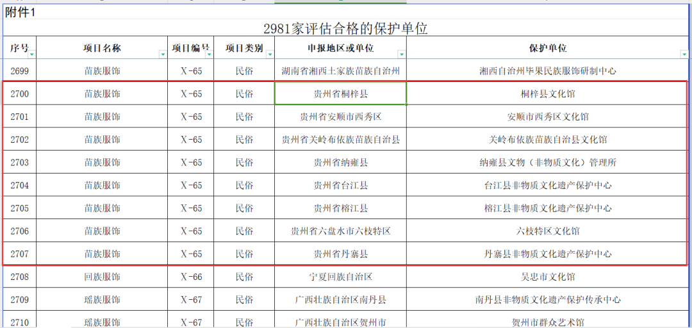Select the 安顺市西秀区文化馆 cell
This screenshot has height=328, width=692.
click(x=547, y=117)
